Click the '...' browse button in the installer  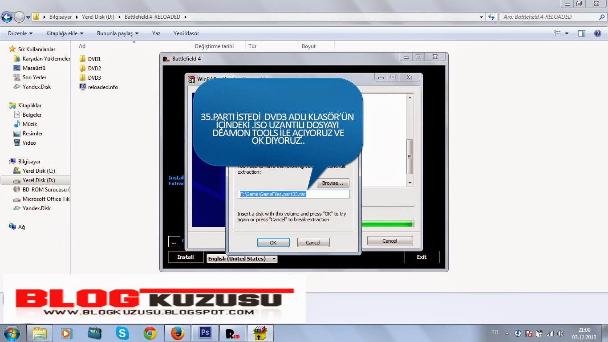point(174,241)
